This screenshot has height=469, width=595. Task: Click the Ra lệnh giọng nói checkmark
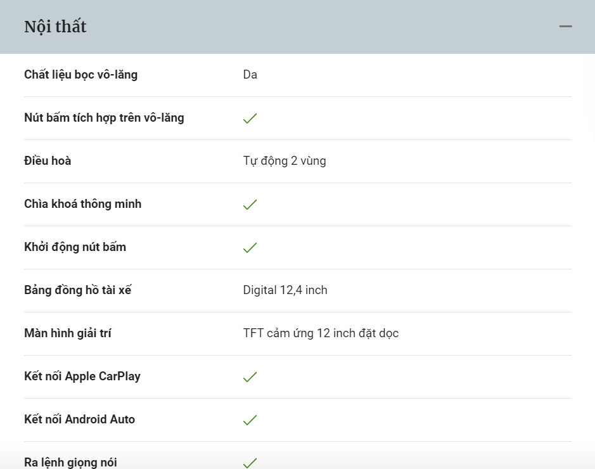pyautogui.click(x=250, y=463)
